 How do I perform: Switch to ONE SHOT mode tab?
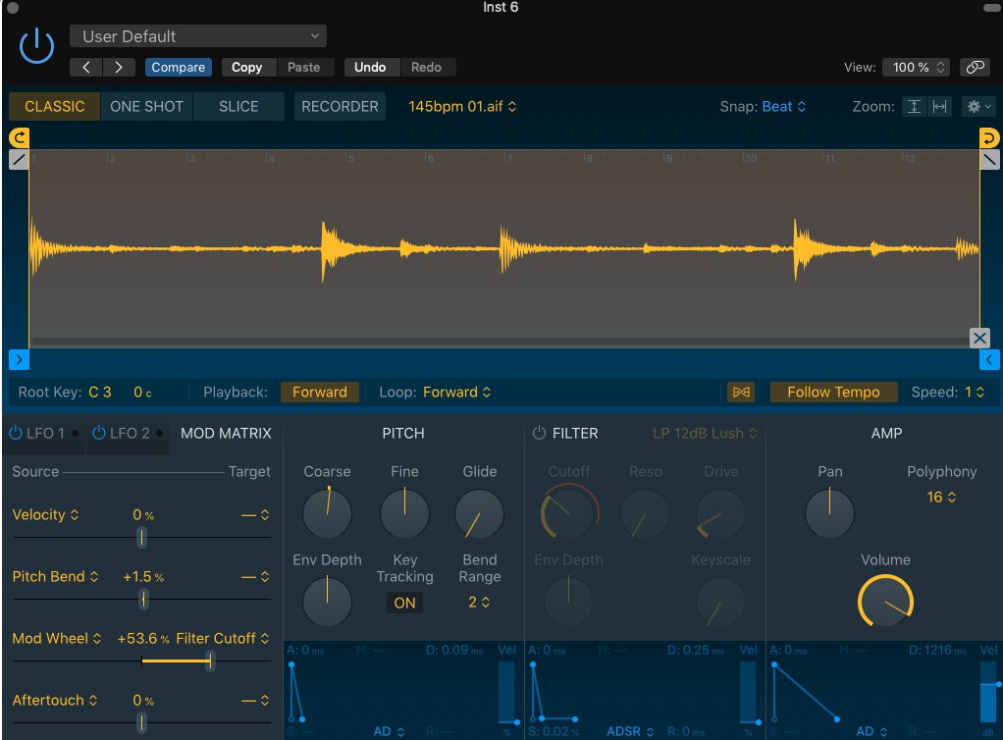click(146, 107)
